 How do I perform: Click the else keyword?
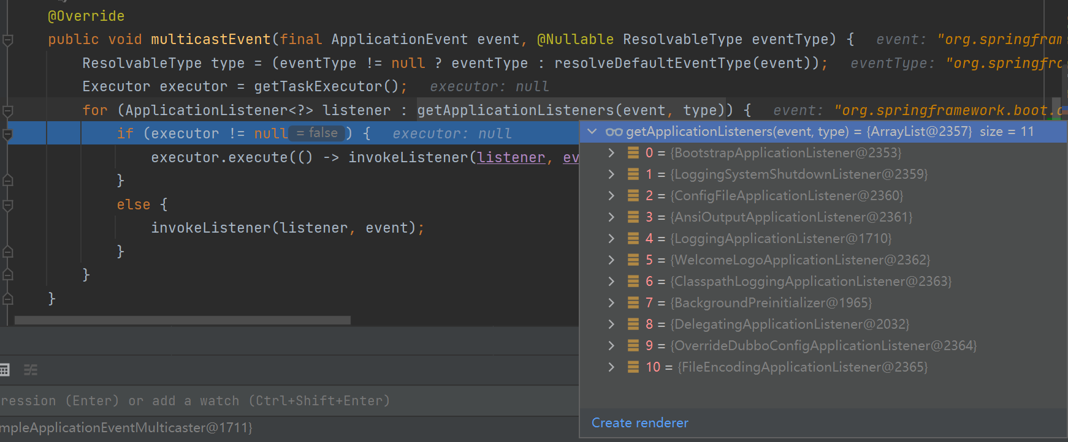click(x=134, y=205)
